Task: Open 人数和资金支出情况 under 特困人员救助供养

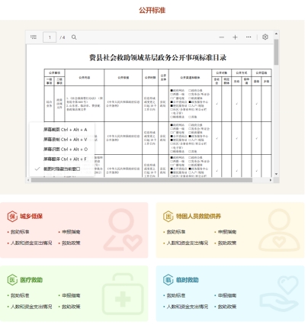Action: 188,243
